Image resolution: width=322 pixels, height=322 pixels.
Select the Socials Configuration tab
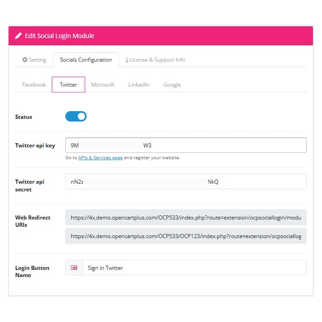click(86, 60)
